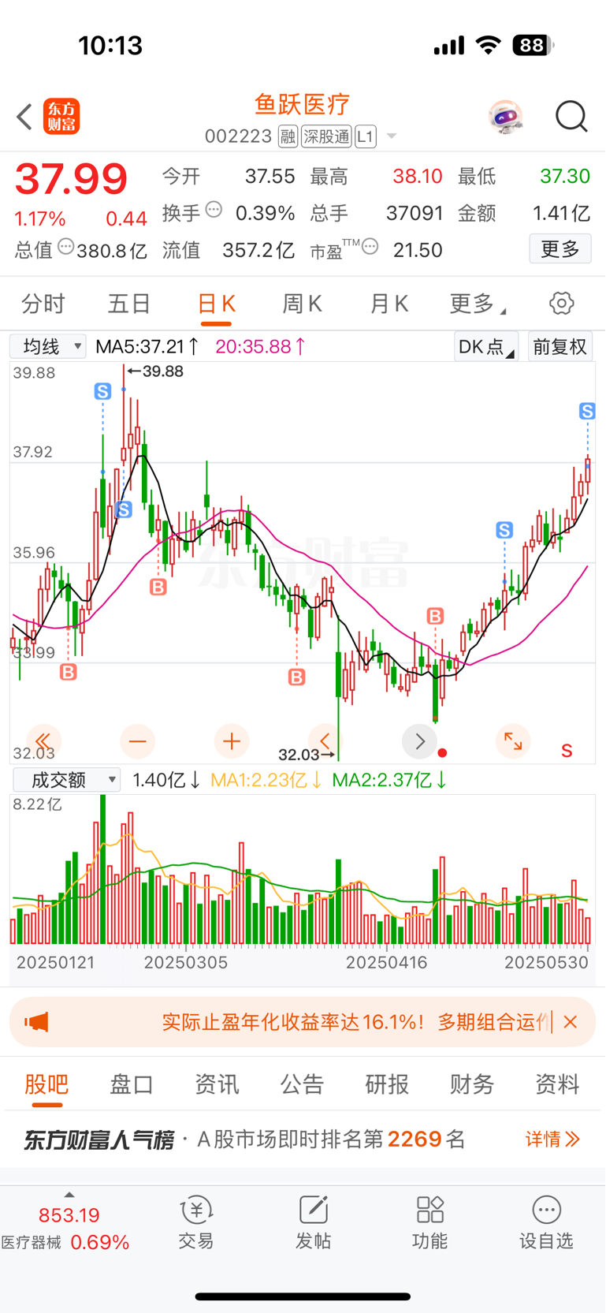Open the 成交额 indicator dropdown
Screen dimensions: 606x1313
tap(67, 780)
